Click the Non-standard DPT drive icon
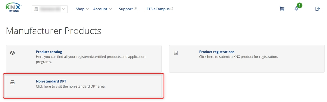Screen dimensions: 327x102 pyautogui.click(x=12, y=82)
